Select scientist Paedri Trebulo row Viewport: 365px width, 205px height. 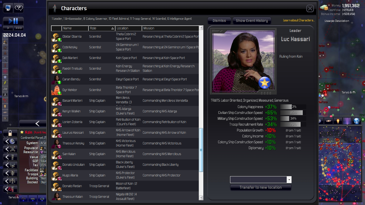[x=125, y=69]
